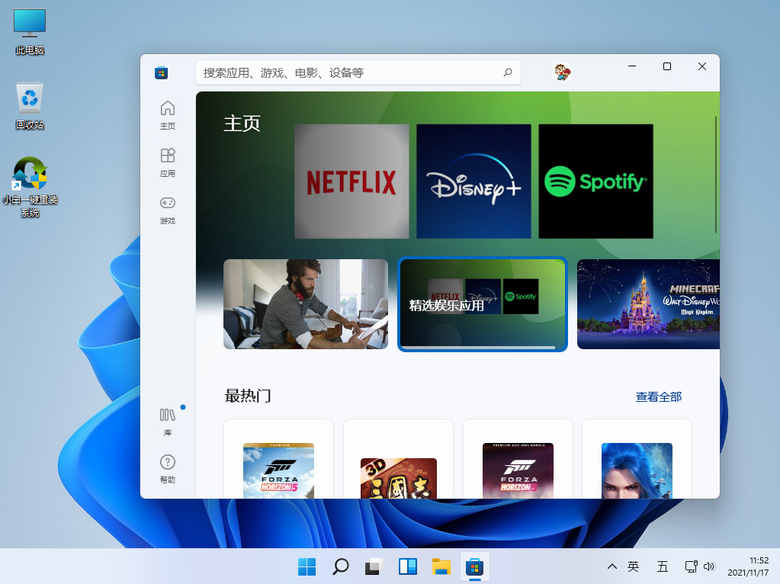The image size is (780, 584).
Task: Select the 小白一键重装系统 desktop shortcut
Action: click(x=30, y=187)
